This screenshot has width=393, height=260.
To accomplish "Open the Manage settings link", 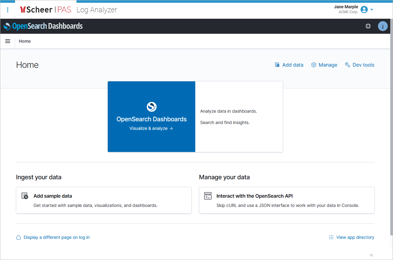I will tap(328, 65).
